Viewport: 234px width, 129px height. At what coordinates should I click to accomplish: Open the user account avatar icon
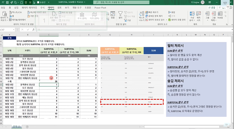pos(203,2)
